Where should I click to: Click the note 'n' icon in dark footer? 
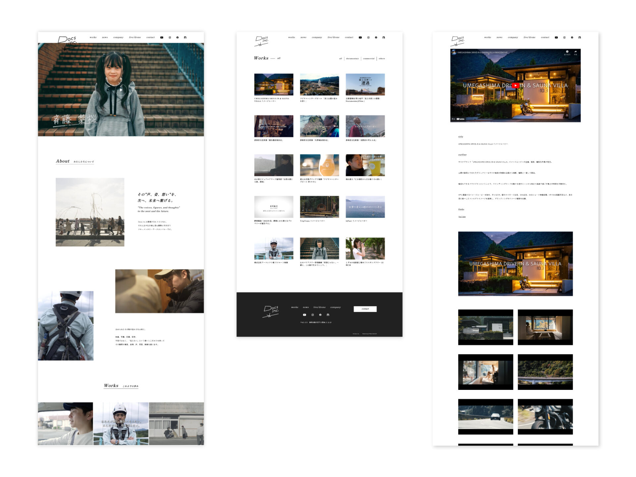coord(328,315)
